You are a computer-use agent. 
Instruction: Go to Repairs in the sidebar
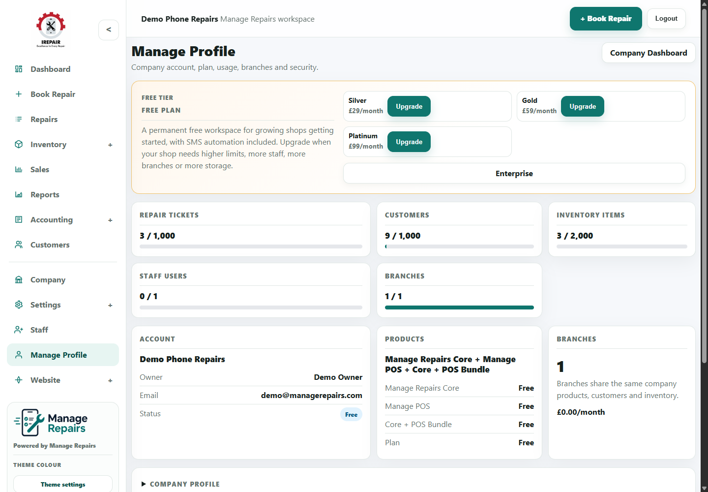point(63,119)
